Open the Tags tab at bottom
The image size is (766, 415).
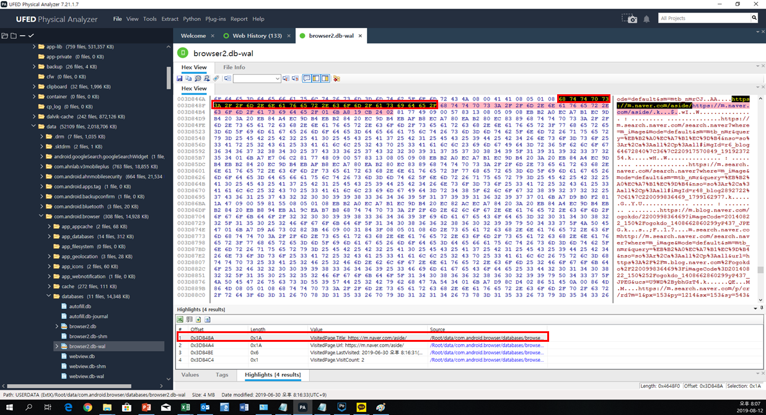click(x=222, y=375)
